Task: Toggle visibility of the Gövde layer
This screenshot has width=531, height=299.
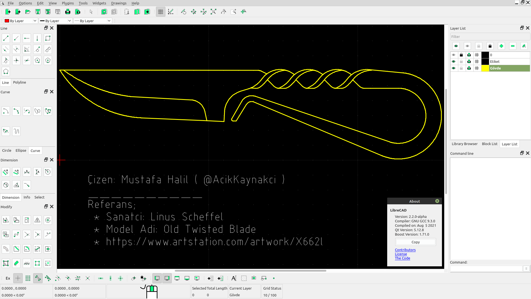Action: click(x=454, y=68)
